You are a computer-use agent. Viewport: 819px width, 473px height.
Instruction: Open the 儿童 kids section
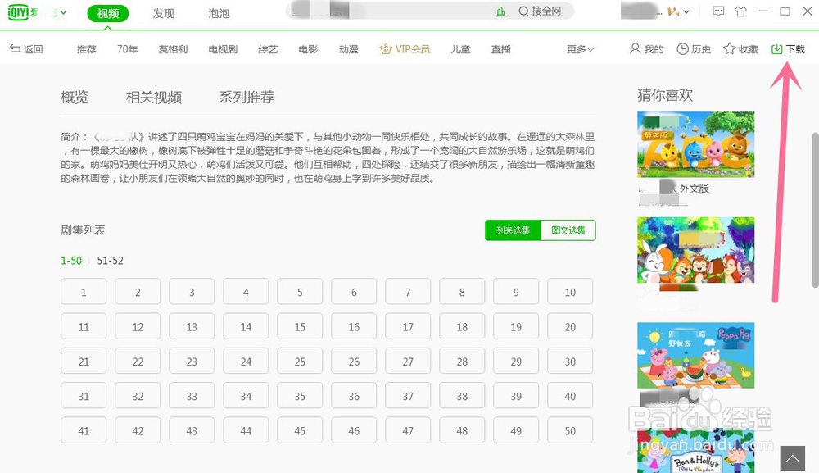pos(460,48)
